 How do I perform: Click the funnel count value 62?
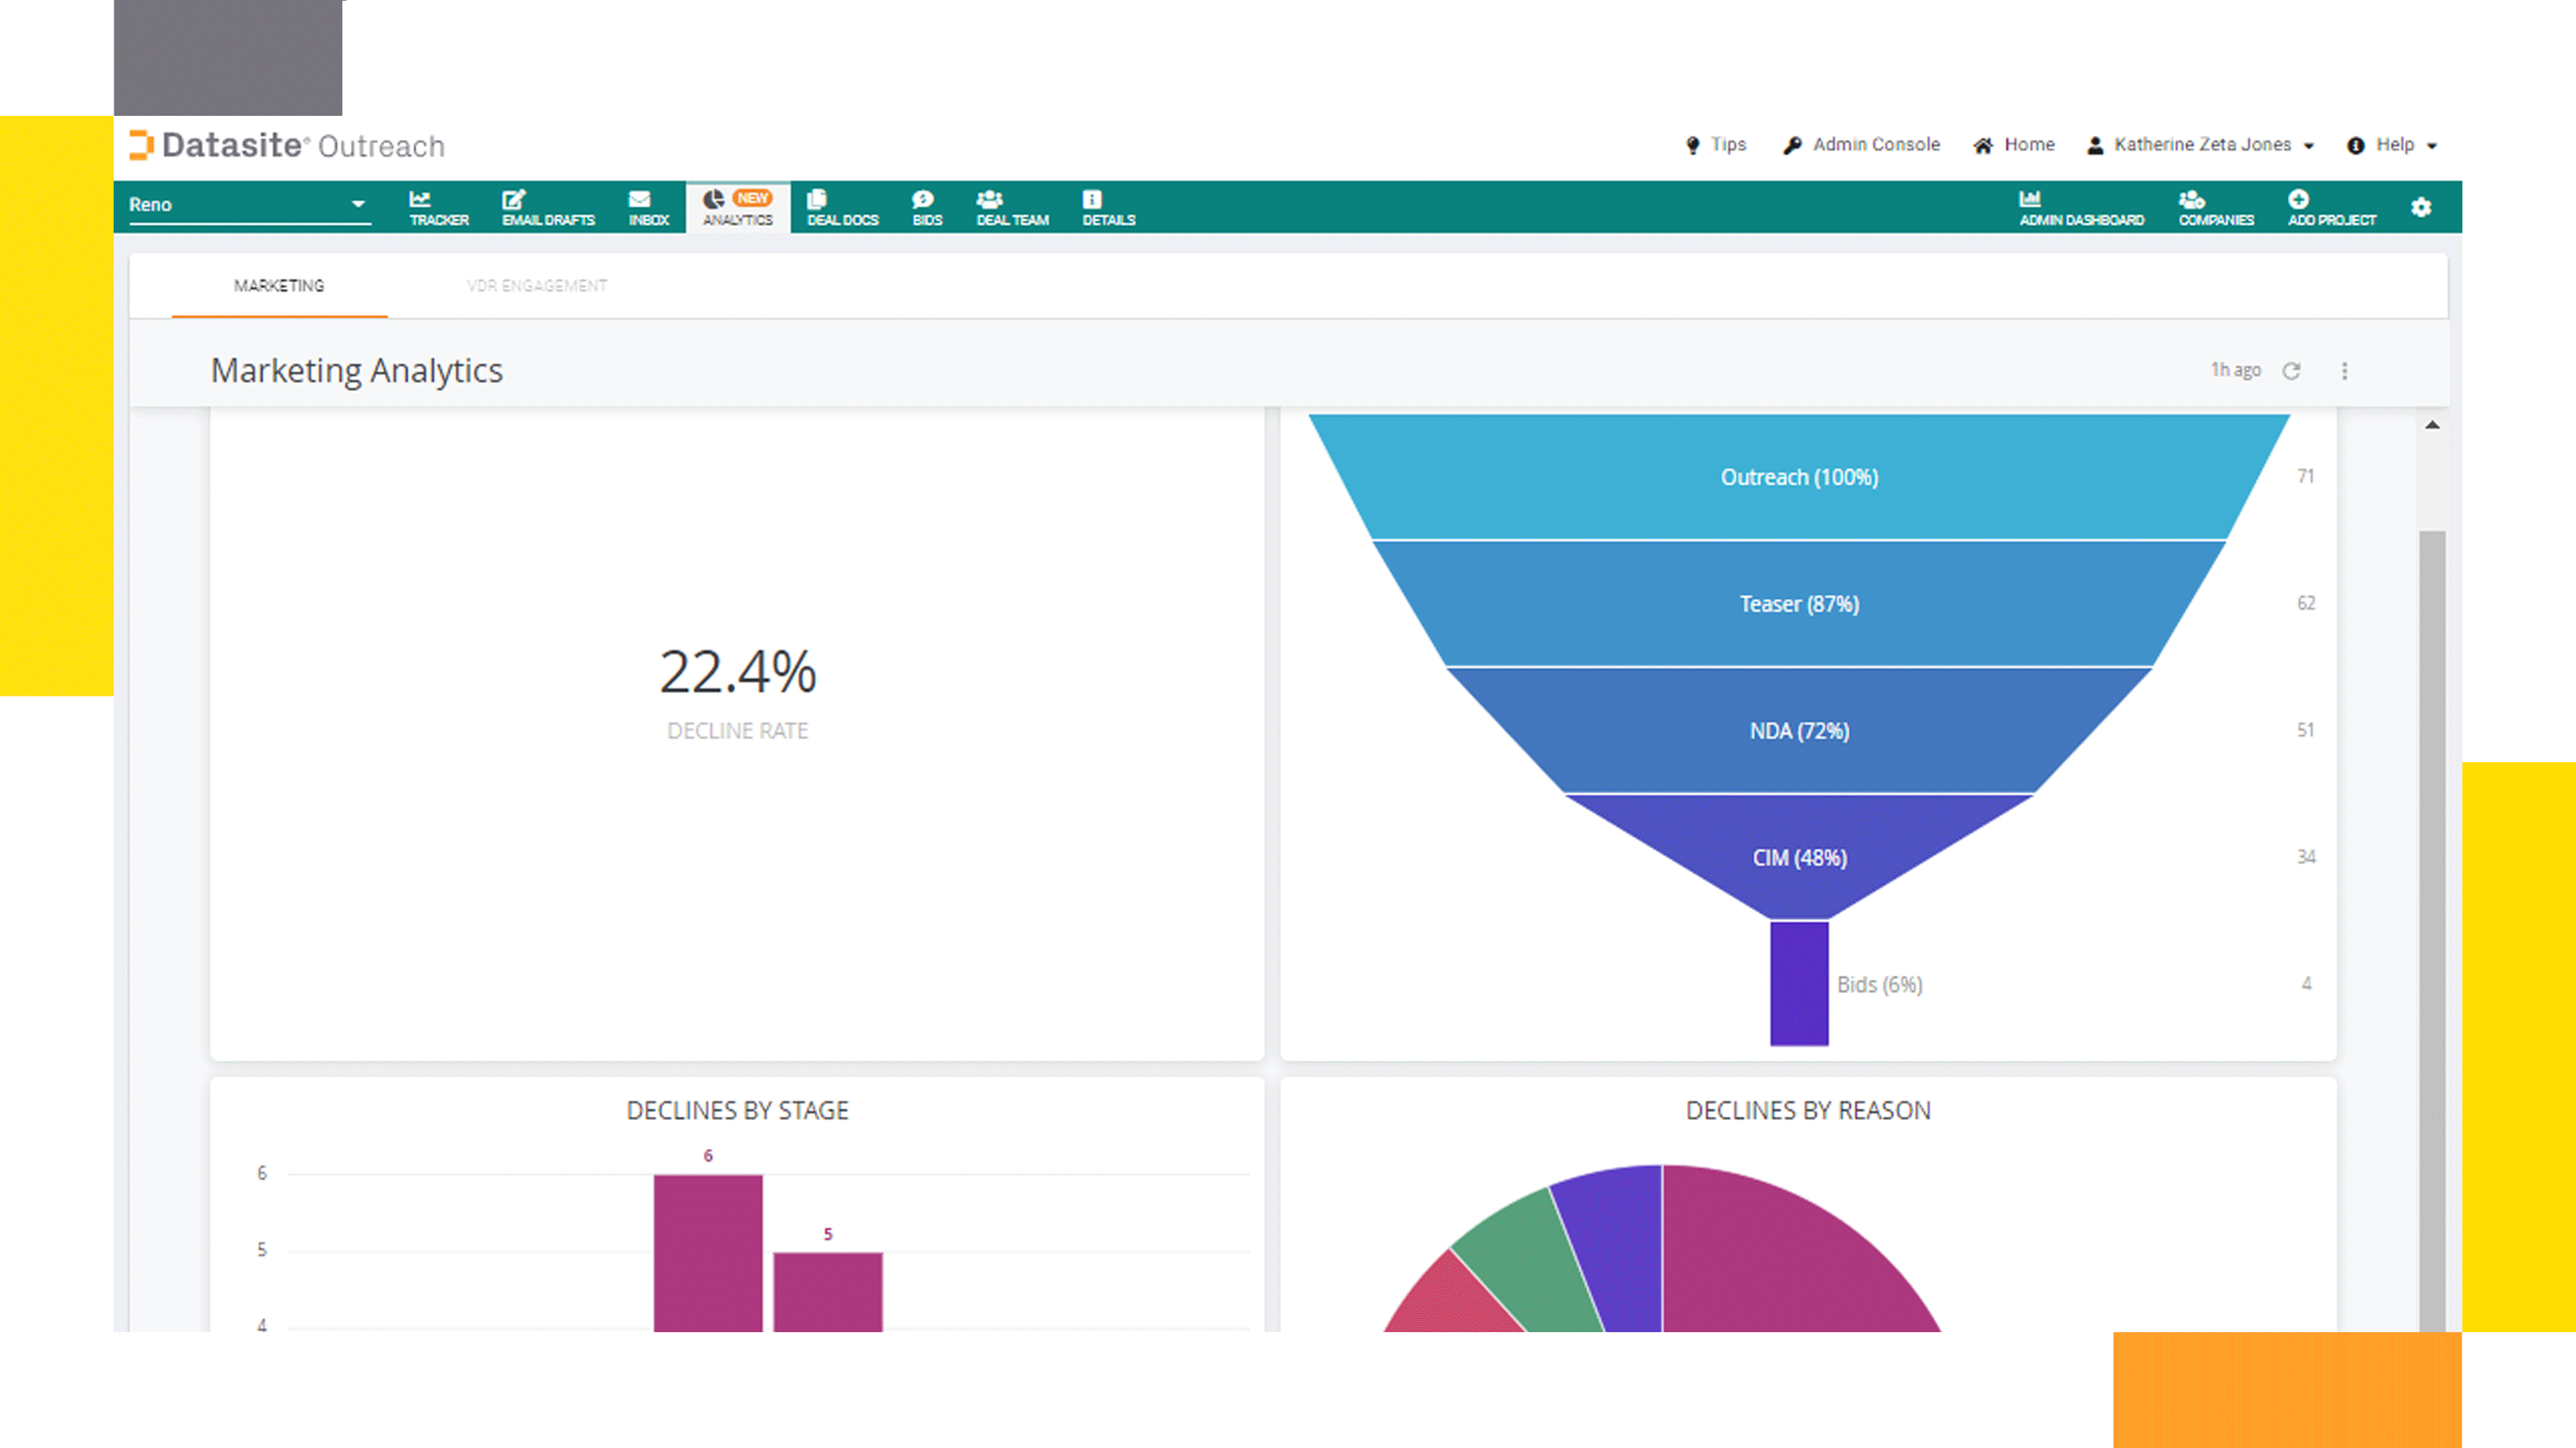click(2305, 602)
